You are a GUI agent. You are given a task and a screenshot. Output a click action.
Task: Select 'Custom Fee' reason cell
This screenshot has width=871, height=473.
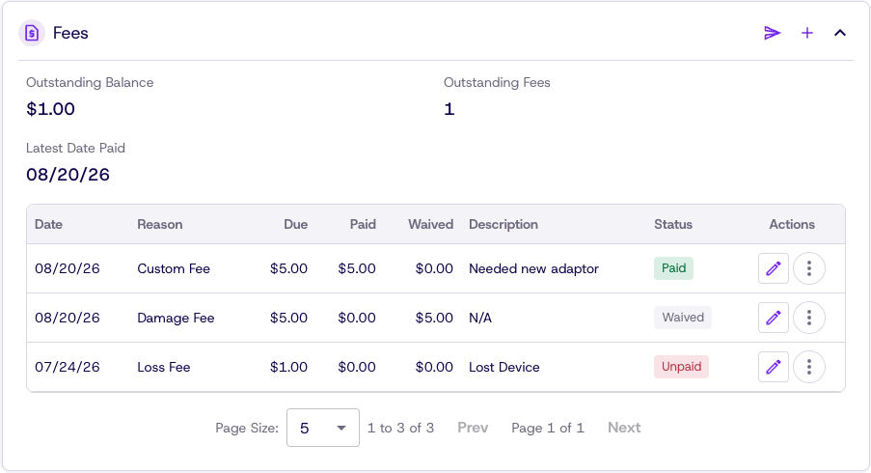174,268
